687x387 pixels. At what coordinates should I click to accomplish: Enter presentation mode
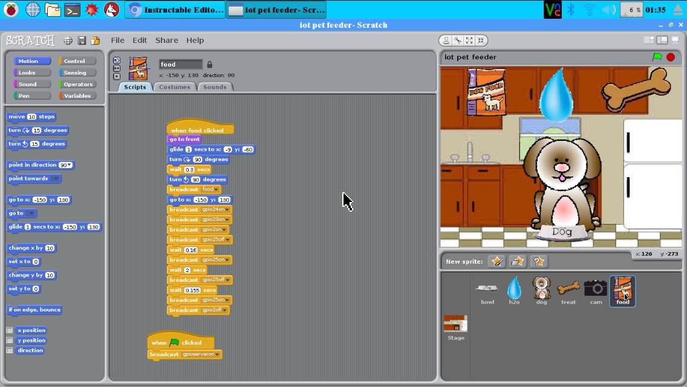[675, 41]
